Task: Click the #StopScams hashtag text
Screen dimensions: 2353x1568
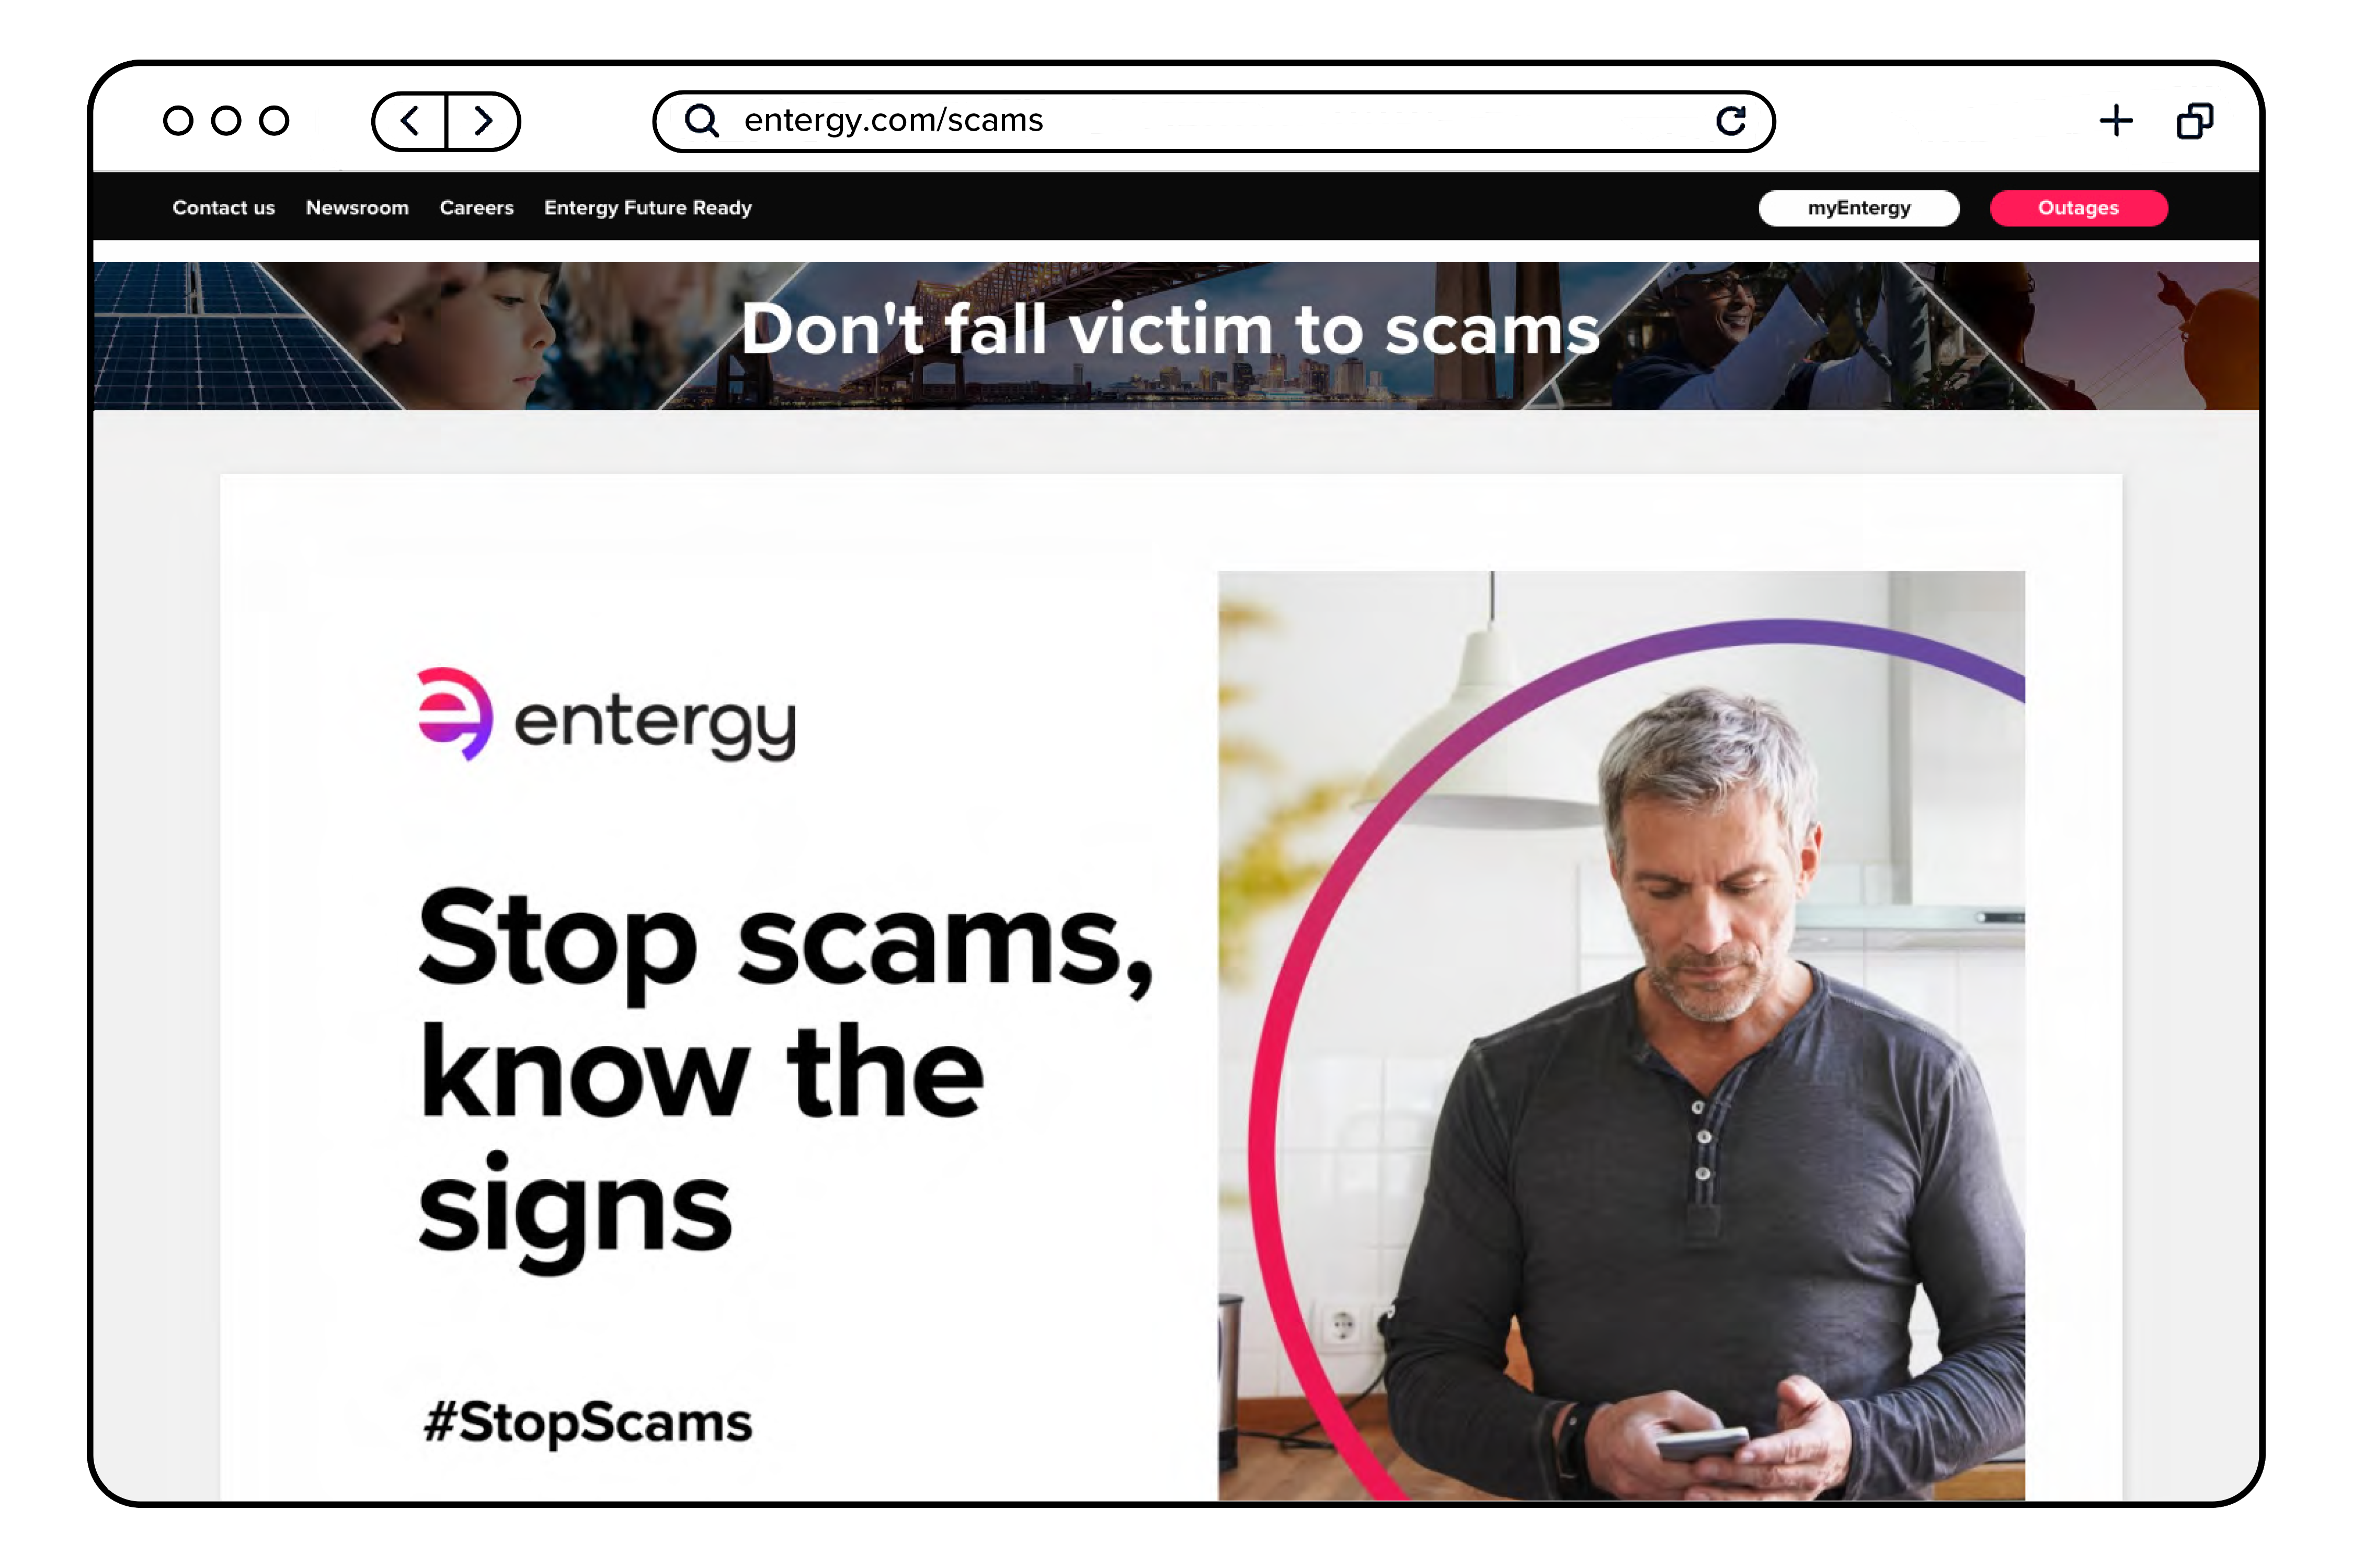Action: click(x=588, y=1422)
